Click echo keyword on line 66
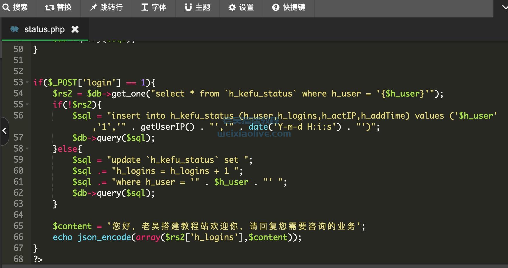This screenshot has width=508, height=268. click(x=62, y=237)
